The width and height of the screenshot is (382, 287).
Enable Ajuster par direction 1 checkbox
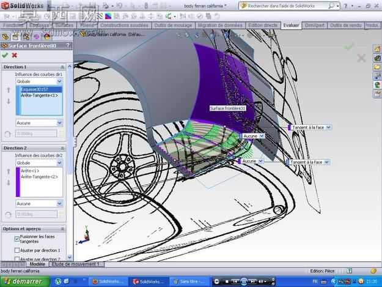click(17, 250)
